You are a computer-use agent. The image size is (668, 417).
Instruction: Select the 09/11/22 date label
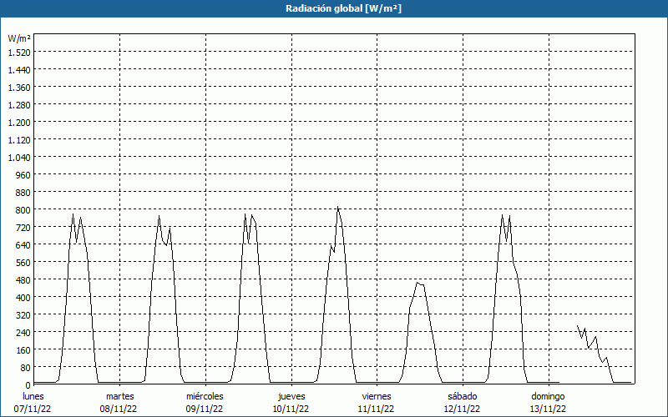point(204,409)
